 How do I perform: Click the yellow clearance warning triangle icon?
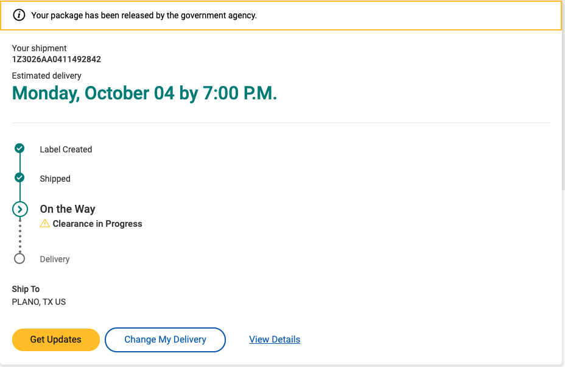point(44,224)
